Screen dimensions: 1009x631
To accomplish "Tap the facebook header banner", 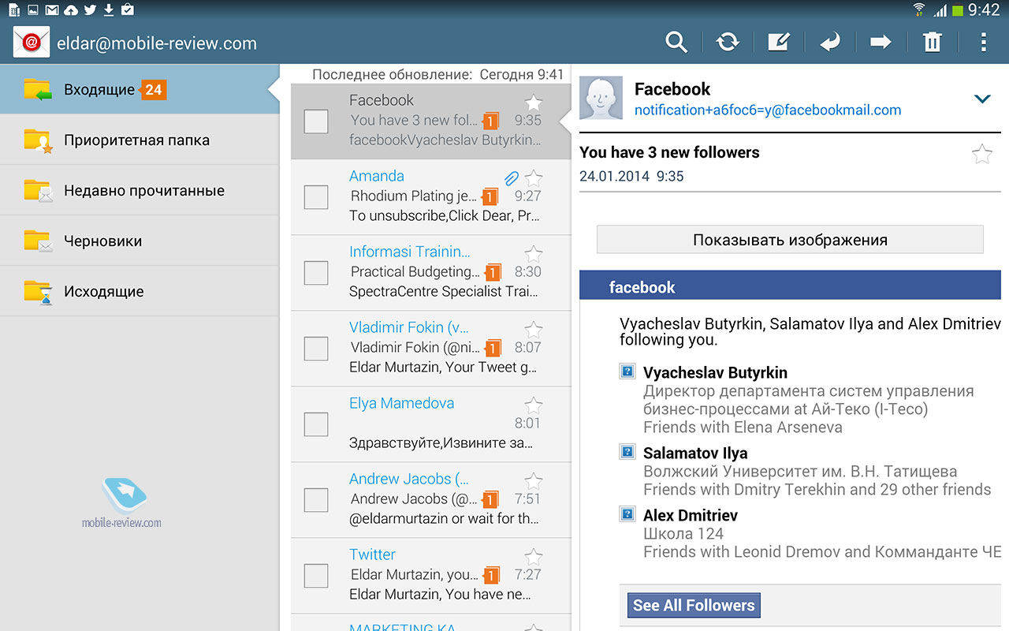I will coord(790,286).
